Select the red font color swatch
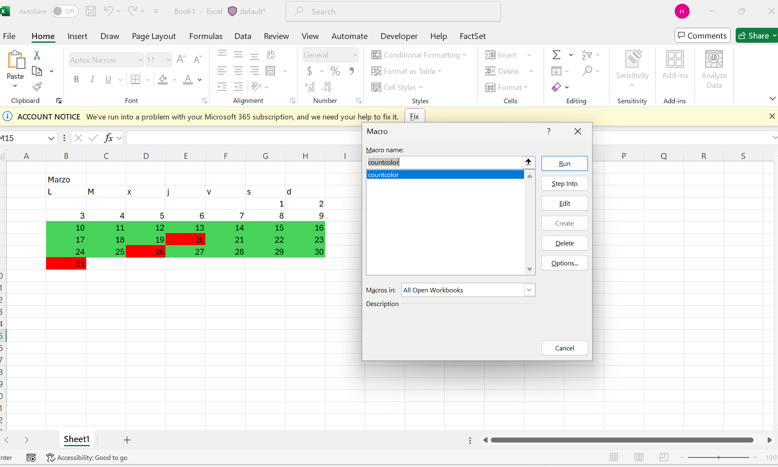The width and height of the screenshot is (778, 467). [188, 80]
